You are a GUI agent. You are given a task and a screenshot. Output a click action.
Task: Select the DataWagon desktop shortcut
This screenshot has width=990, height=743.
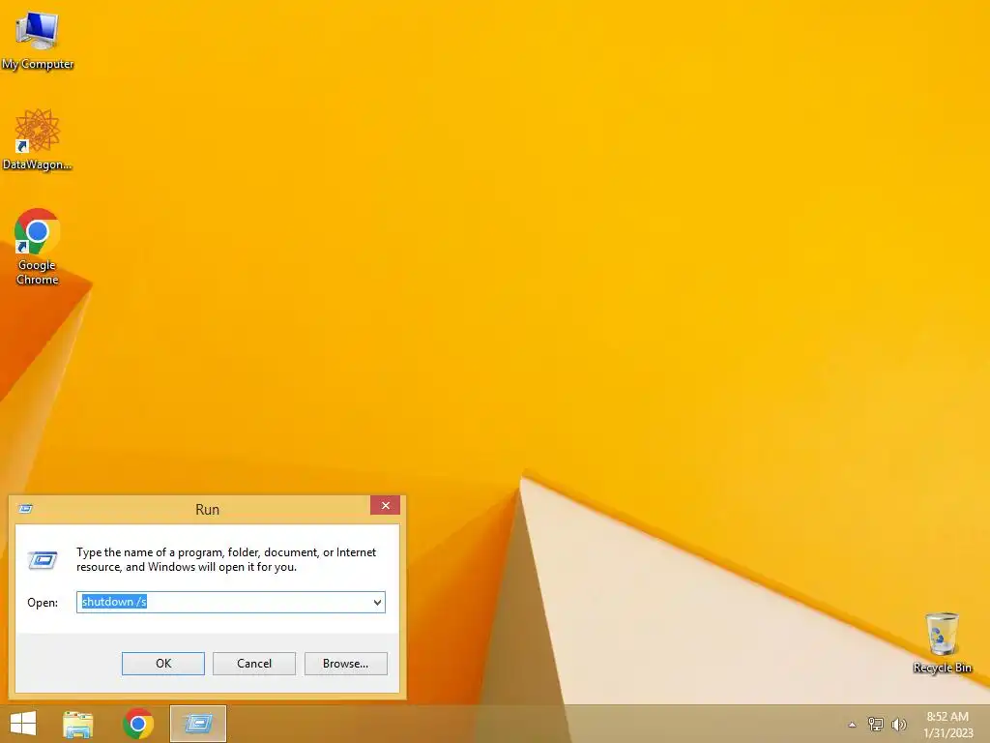(38, 139)
